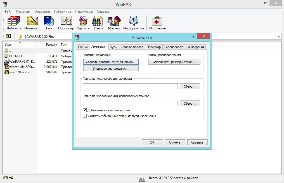284x183 pixels.
Task: Click the default archives folder input field
Action: point(130,86)
